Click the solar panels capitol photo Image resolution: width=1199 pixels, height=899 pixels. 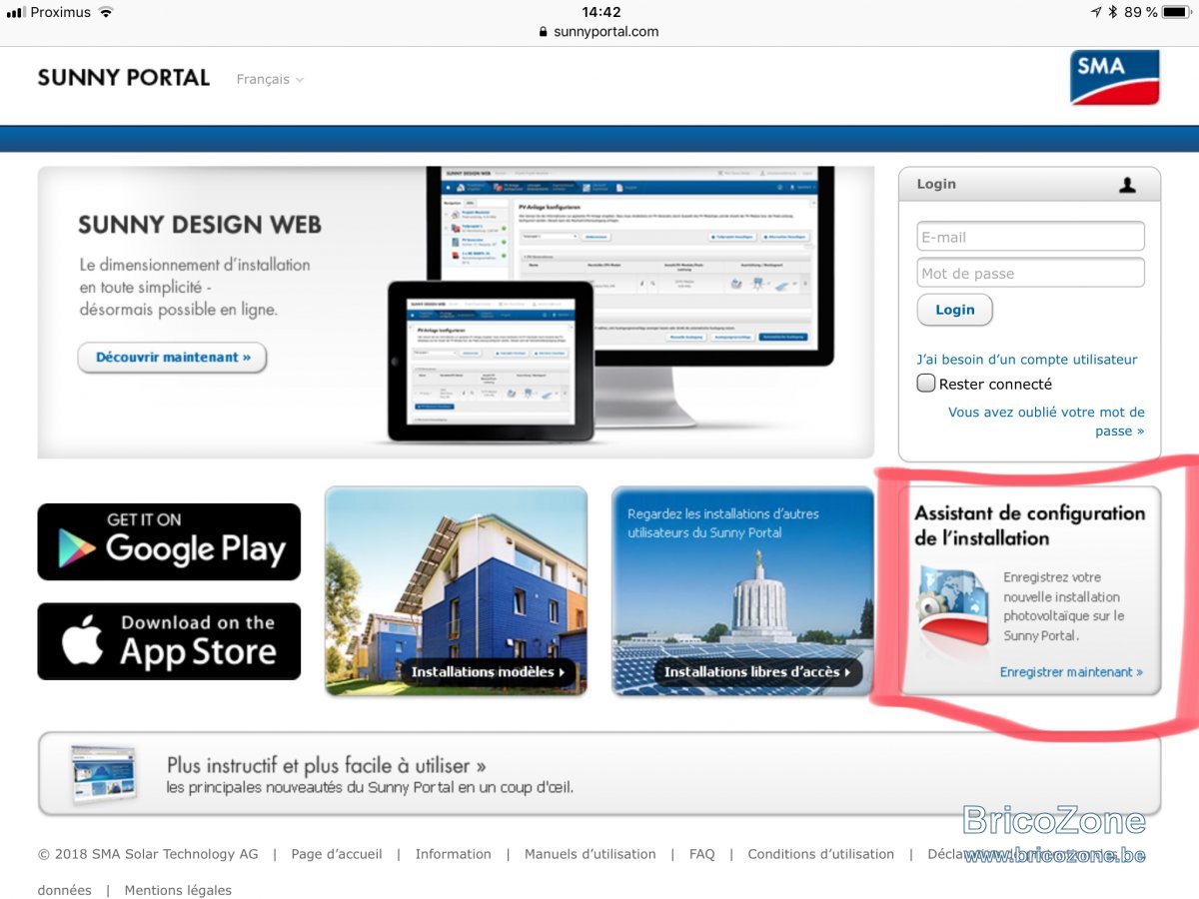742,590
